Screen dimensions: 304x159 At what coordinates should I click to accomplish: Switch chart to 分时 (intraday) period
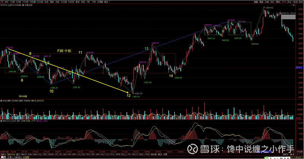[6, 2]
